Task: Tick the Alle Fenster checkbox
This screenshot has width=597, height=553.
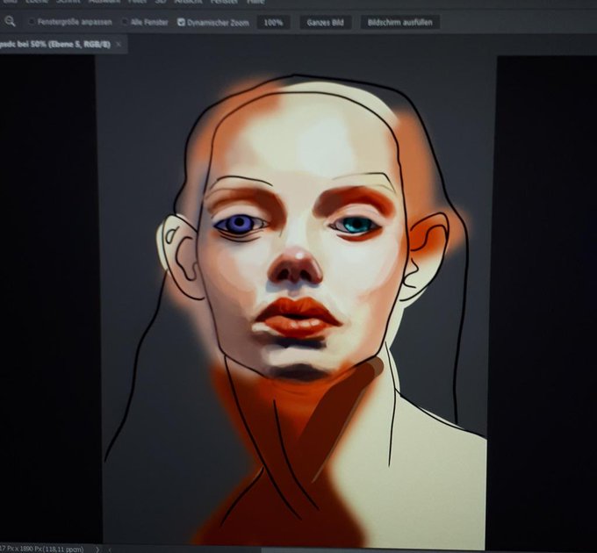Action: 125,22
